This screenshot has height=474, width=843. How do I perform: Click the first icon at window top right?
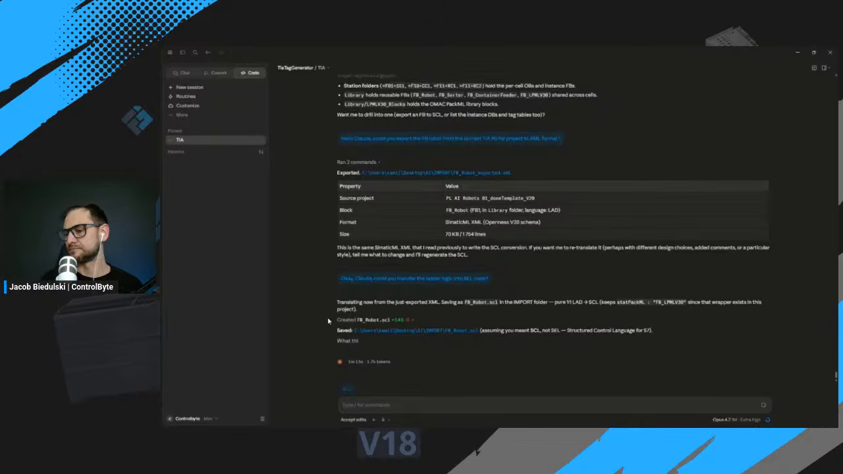click(814, 68)
